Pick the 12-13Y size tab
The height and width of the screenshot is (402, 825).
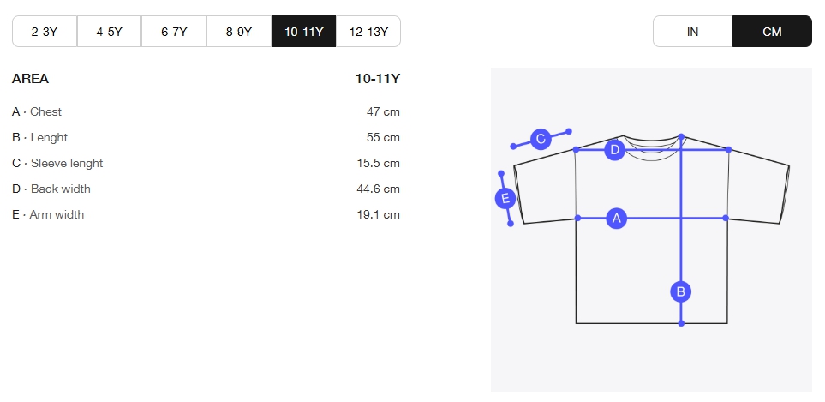pos(368,32)
